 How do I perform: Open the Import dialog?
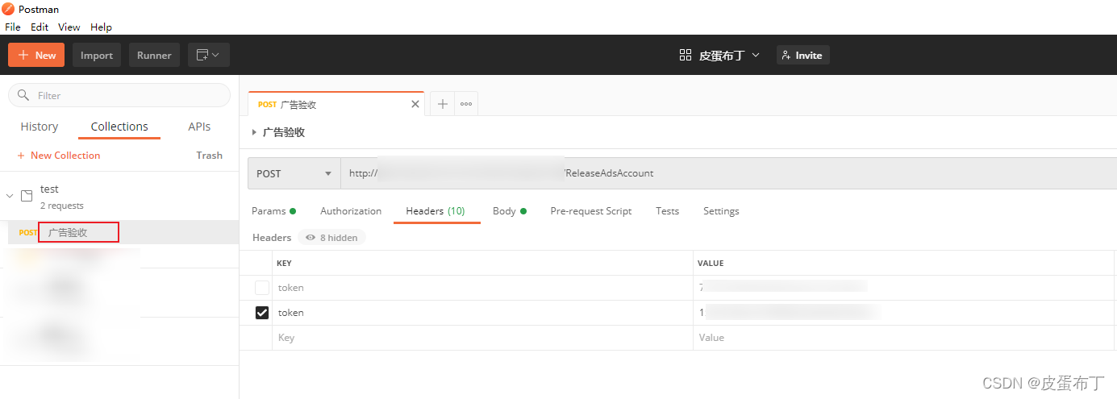point(97,55)
